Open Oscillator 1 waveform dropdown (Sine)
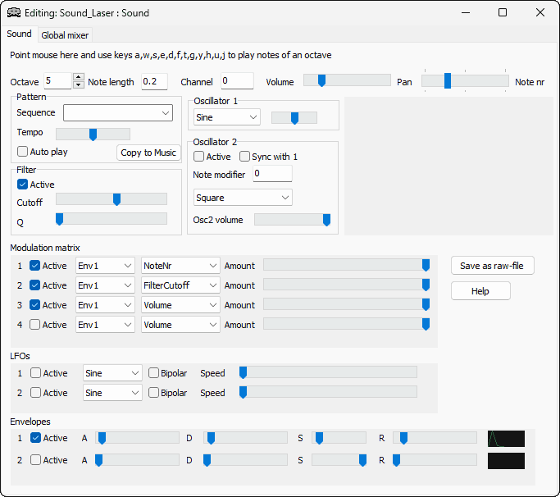Viewport: 560px width, 497px height. (227, 117)
